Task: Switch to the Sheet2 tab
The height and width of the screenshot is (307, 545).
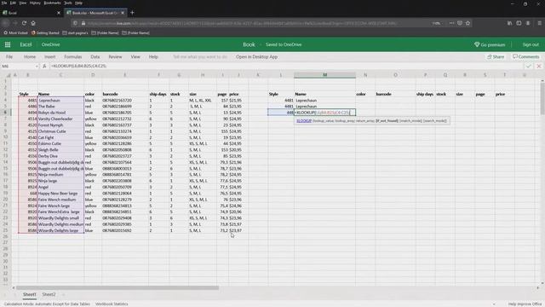Action: click(x=49, y=294)
